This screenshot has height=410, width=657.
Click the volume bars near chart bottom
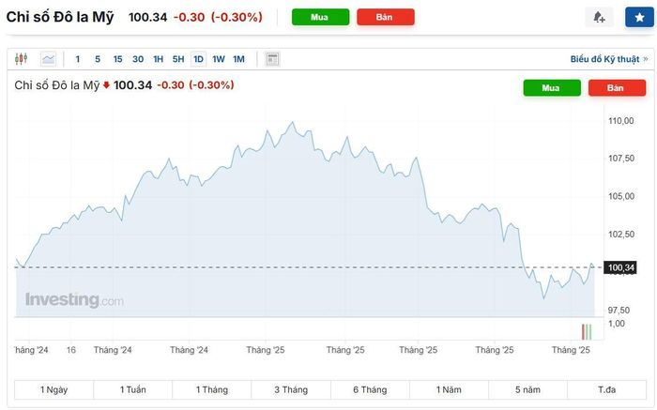[x=587, y=332]
